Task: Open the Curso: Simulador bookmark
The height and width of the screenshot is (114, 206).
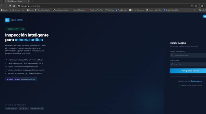Action: [x=43, y=10]
